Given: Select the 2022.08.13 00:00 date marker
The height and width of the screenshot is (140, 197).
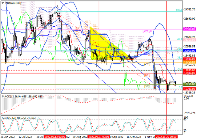Looking at the screenshot, I should click(x=55, y=137).
